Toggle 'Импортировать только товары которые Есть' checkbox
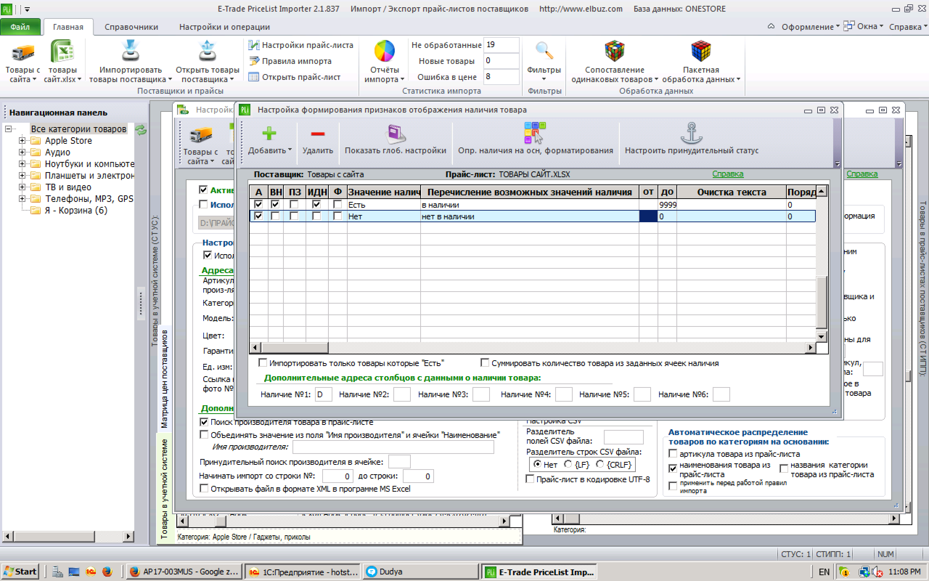The image size is (929, 581). coord(263,362)
